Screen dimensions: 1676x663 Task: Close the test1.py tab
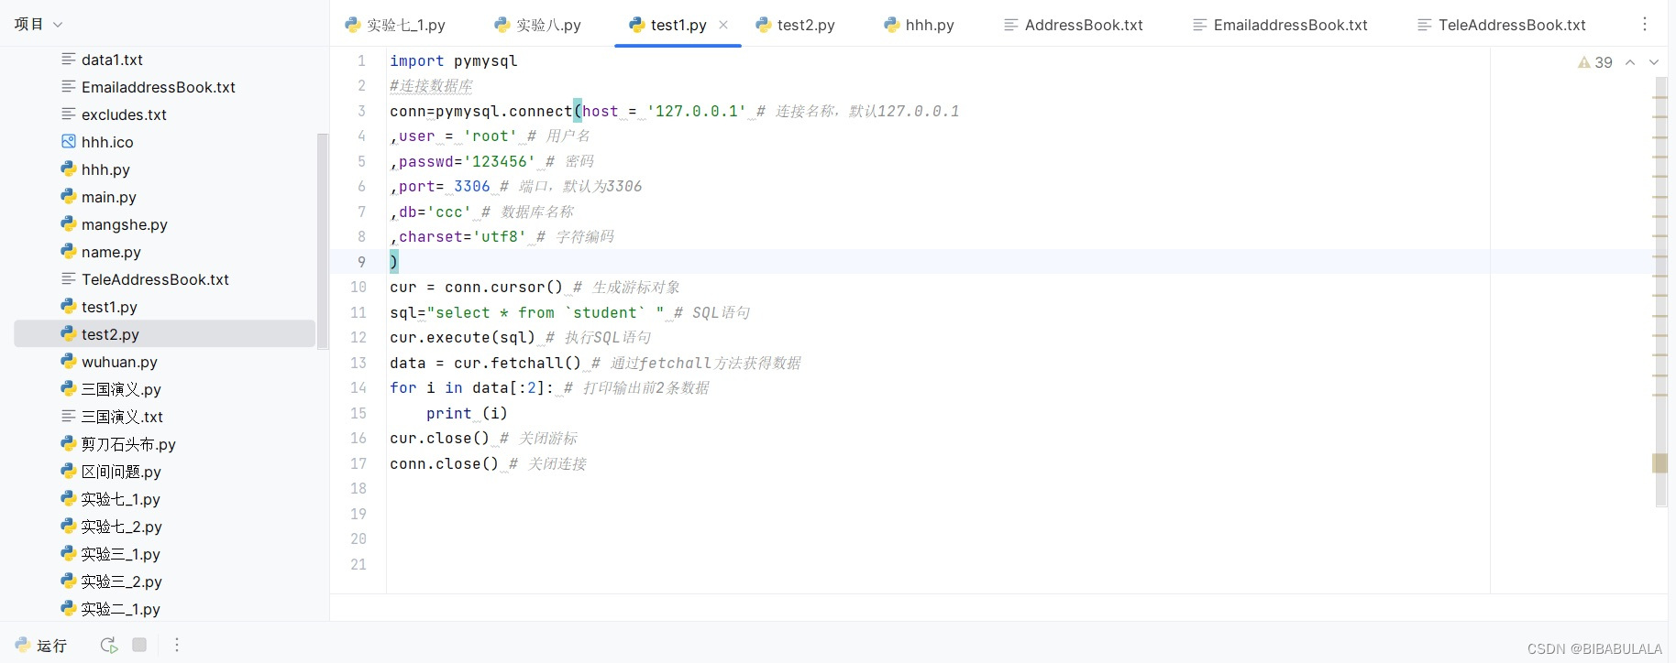(x=723, y=25)
